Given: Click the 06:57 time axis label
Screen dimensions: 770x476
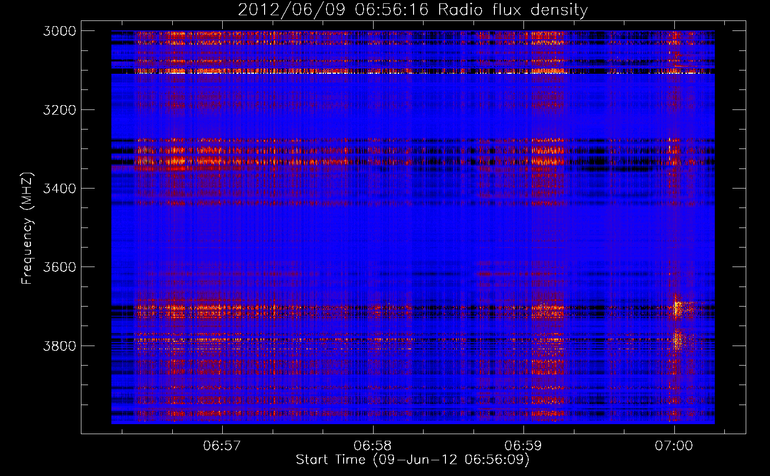Looking at the screenshot, I should (222, 446).
